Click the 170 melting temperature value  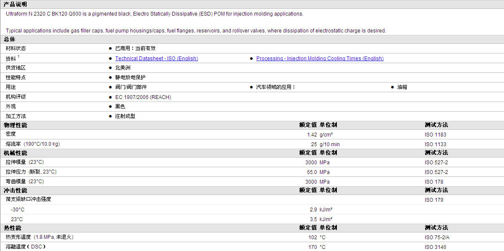coord(313,247)
